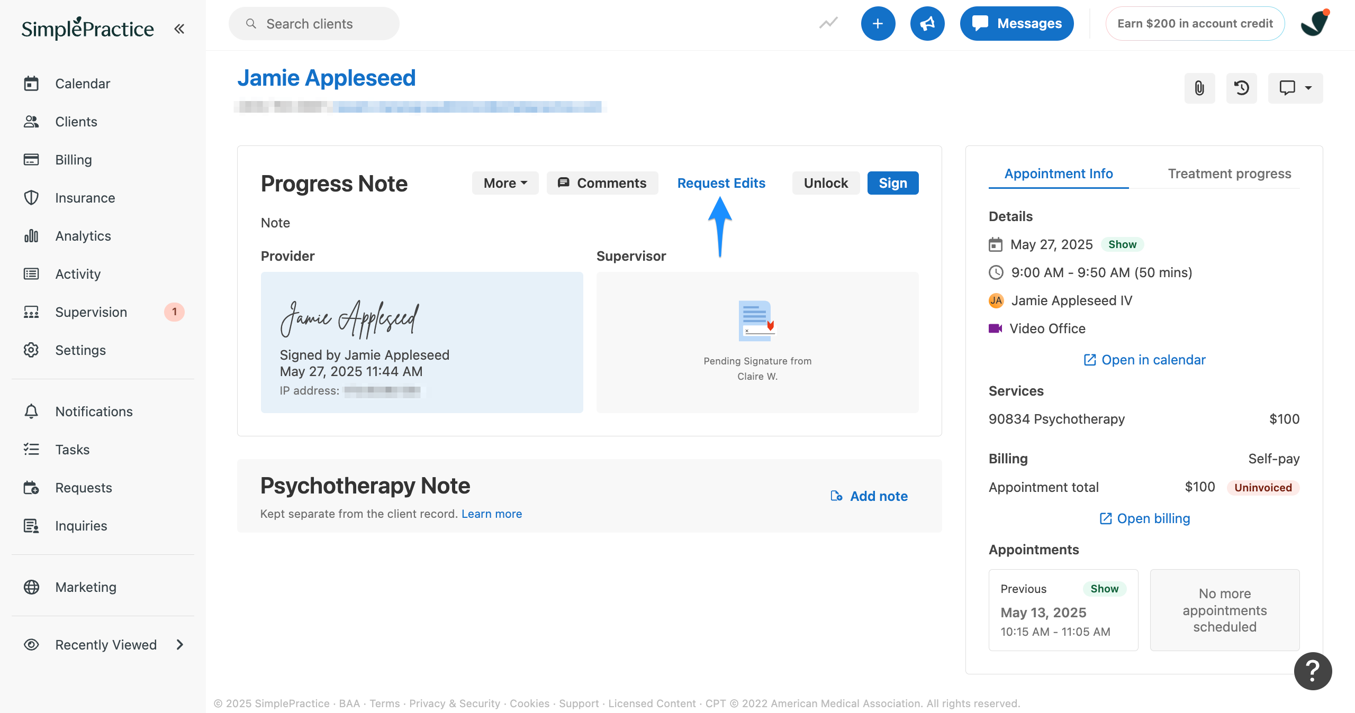Expand the chat bubble dropdown arrow

tap(1308, 88)
